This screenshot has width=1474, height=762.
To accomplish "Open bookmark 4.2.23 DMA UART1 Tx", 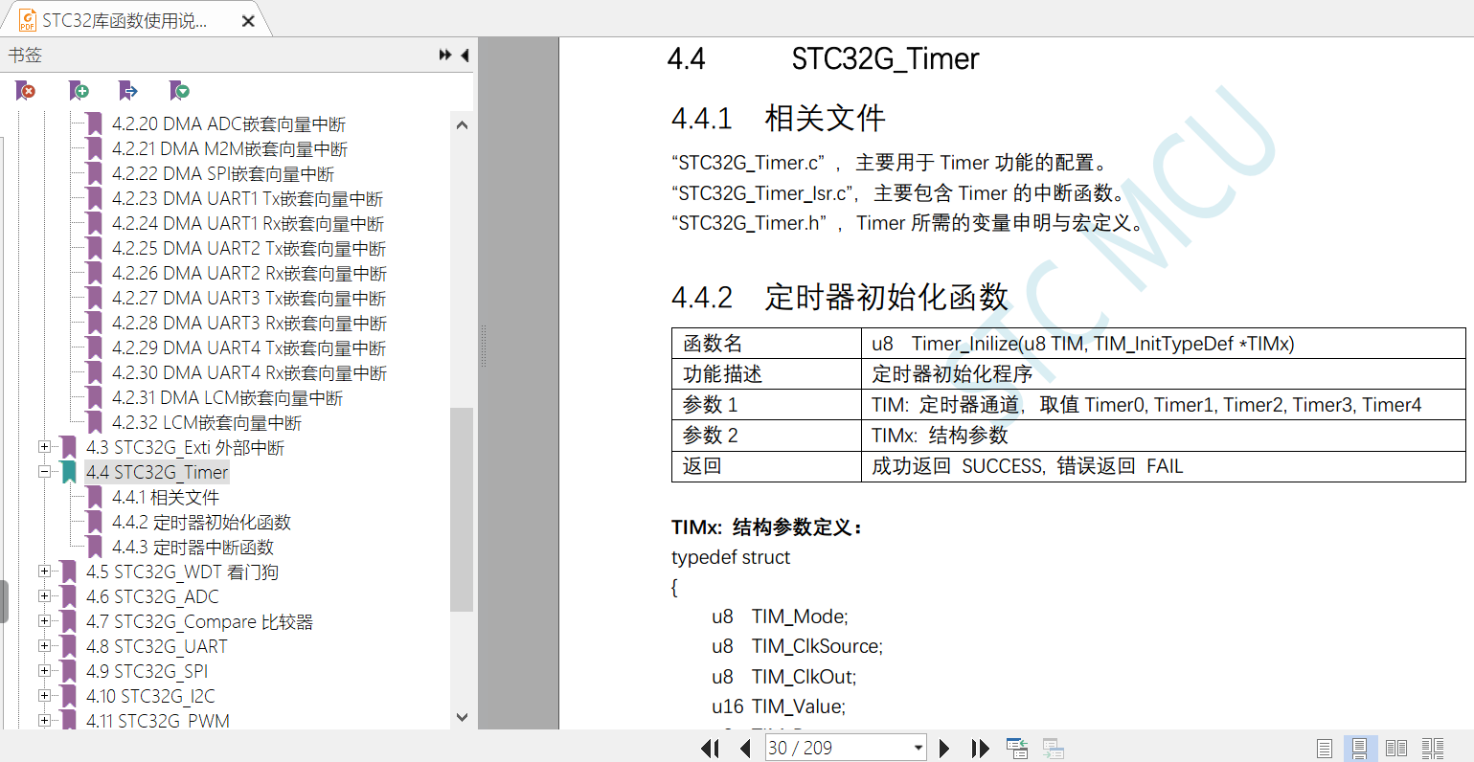I will pyautogui.click(x=247, y=198).
